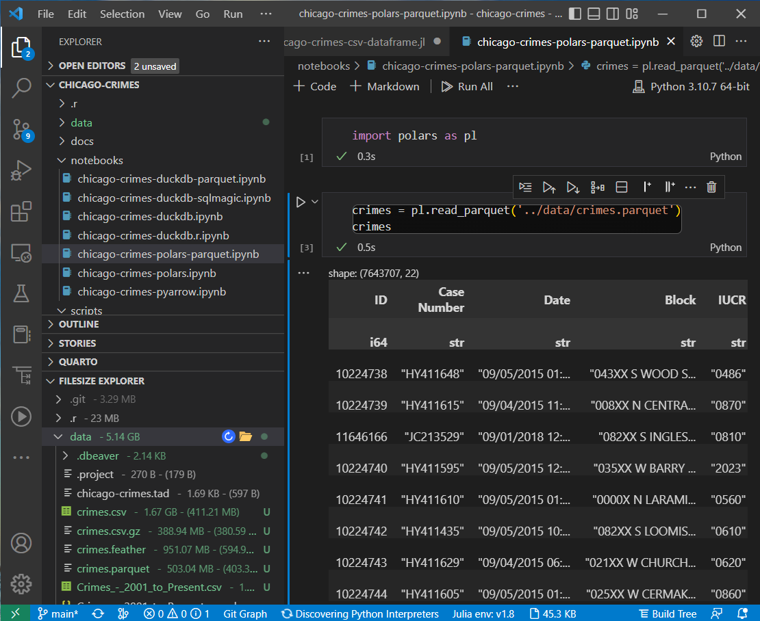This screenshot has height=621, width=760.
Task: Open Run and Debug view
Action: [x=21, y=170]
